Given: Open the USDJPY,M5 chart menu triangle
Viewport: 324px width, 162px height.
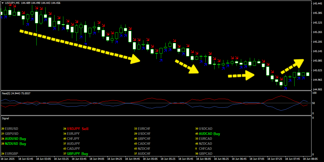Looking at the screenshot, I should [3, 2].
